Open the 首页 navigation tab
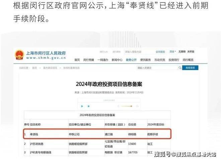This screenshot has width=221, height=160. (x=77, y=60)
